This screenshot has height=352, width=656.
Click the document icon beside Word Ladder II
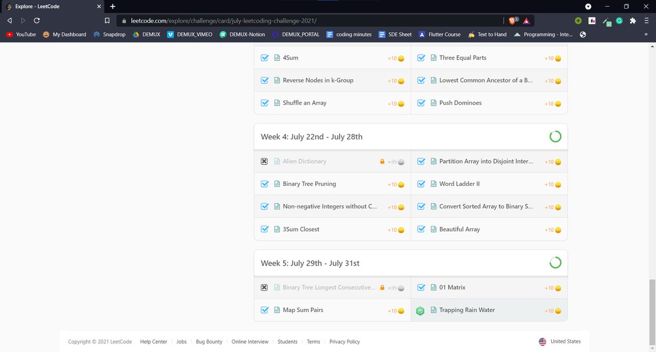[434, 184]
